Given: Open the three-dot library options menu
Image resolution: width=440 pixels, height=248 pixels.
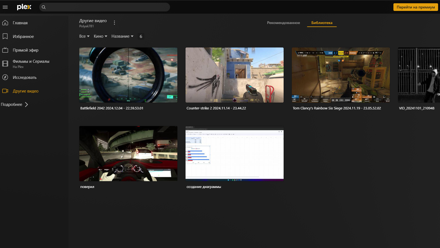Looking at the screenshot, I should tap(114, 23).
